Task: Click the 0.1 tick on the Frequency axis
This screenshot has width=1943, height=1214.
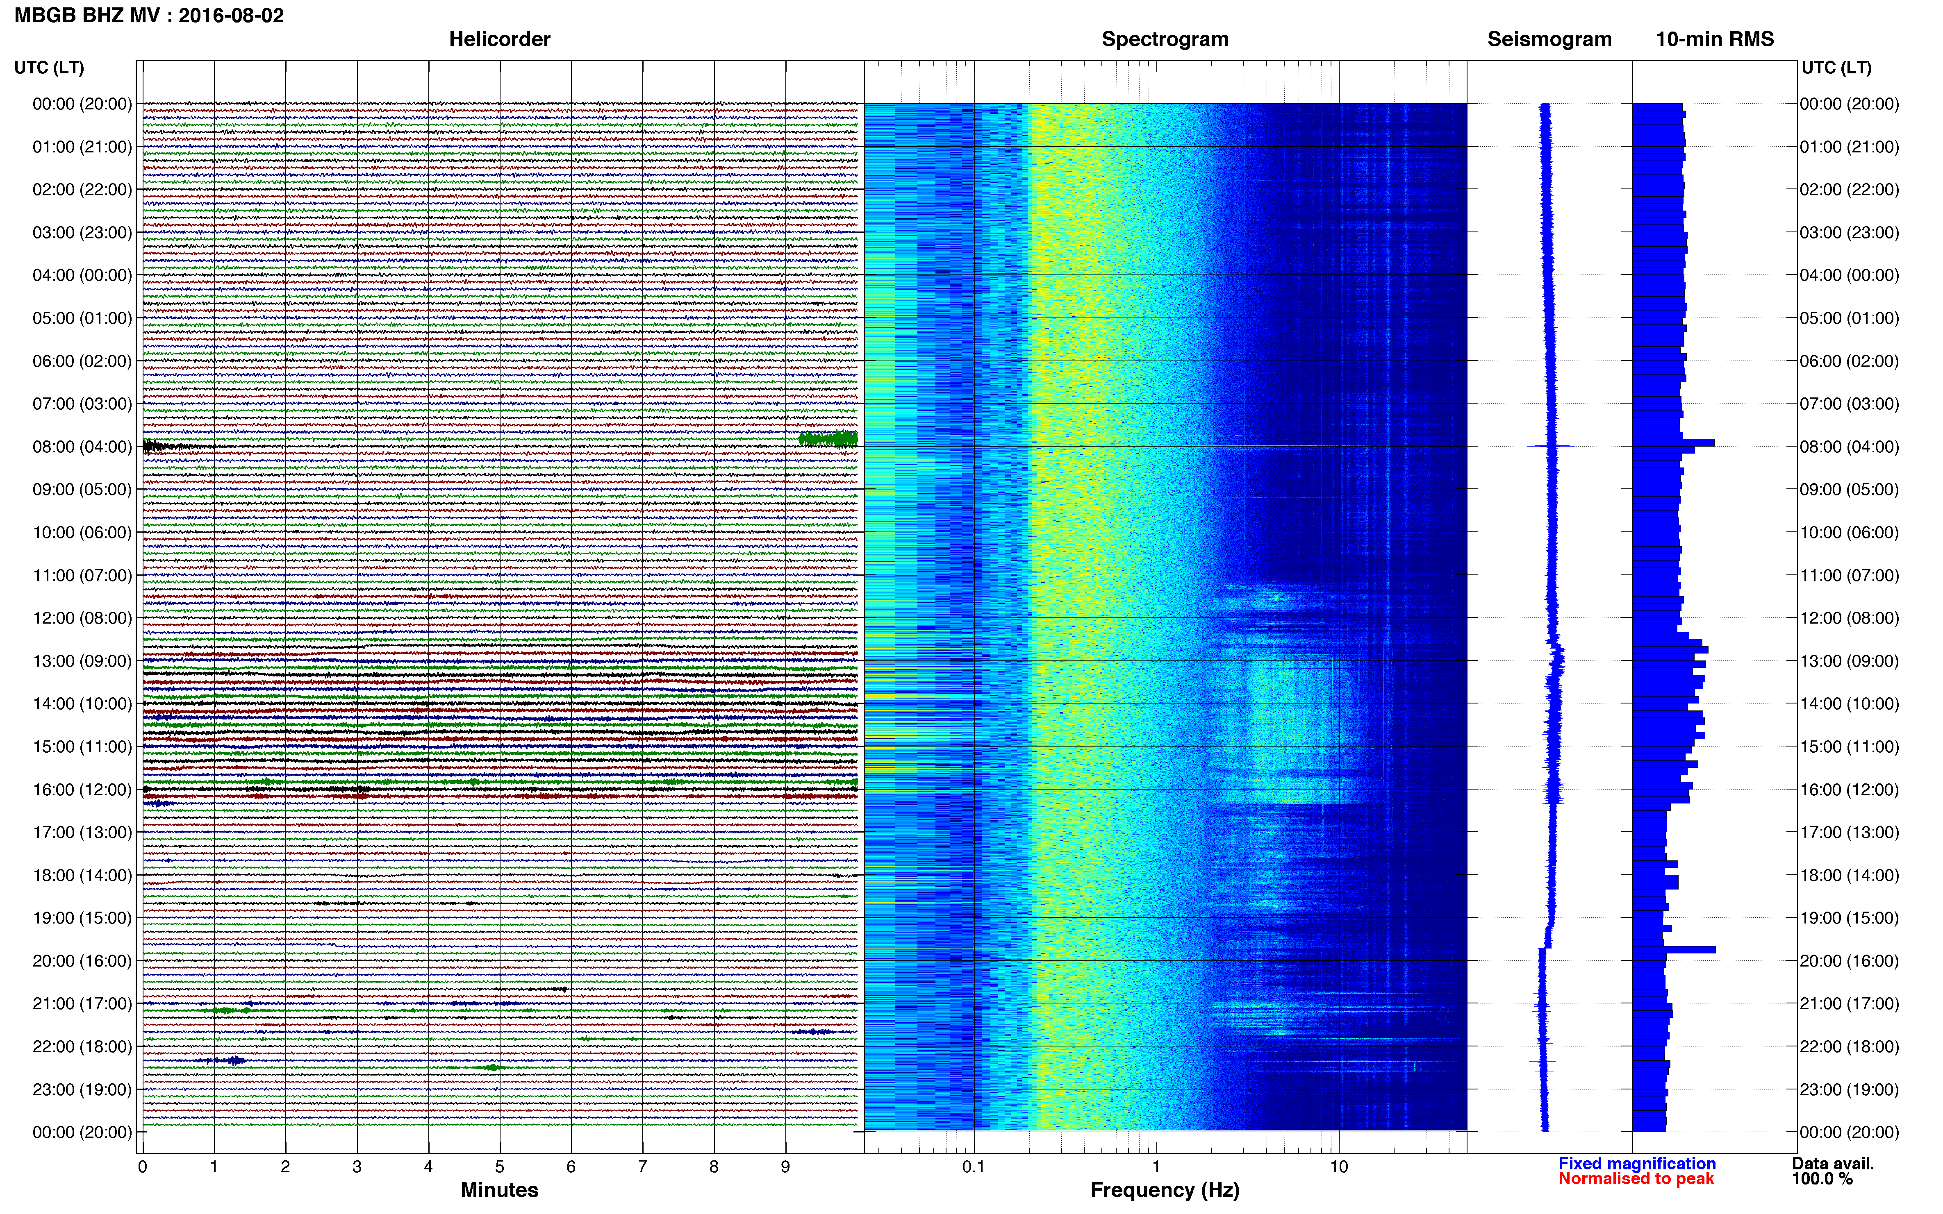Action: [974, 1166]
